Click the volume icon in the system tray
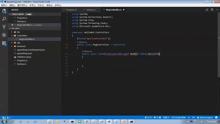Viewport: 220px width, 124px height. coord(202,122)
